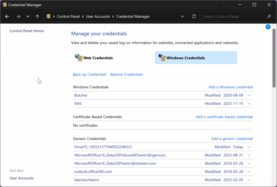Open Restore Credentials link
The width and height of the screenshot is (277, 187).
tap(127, 74)
